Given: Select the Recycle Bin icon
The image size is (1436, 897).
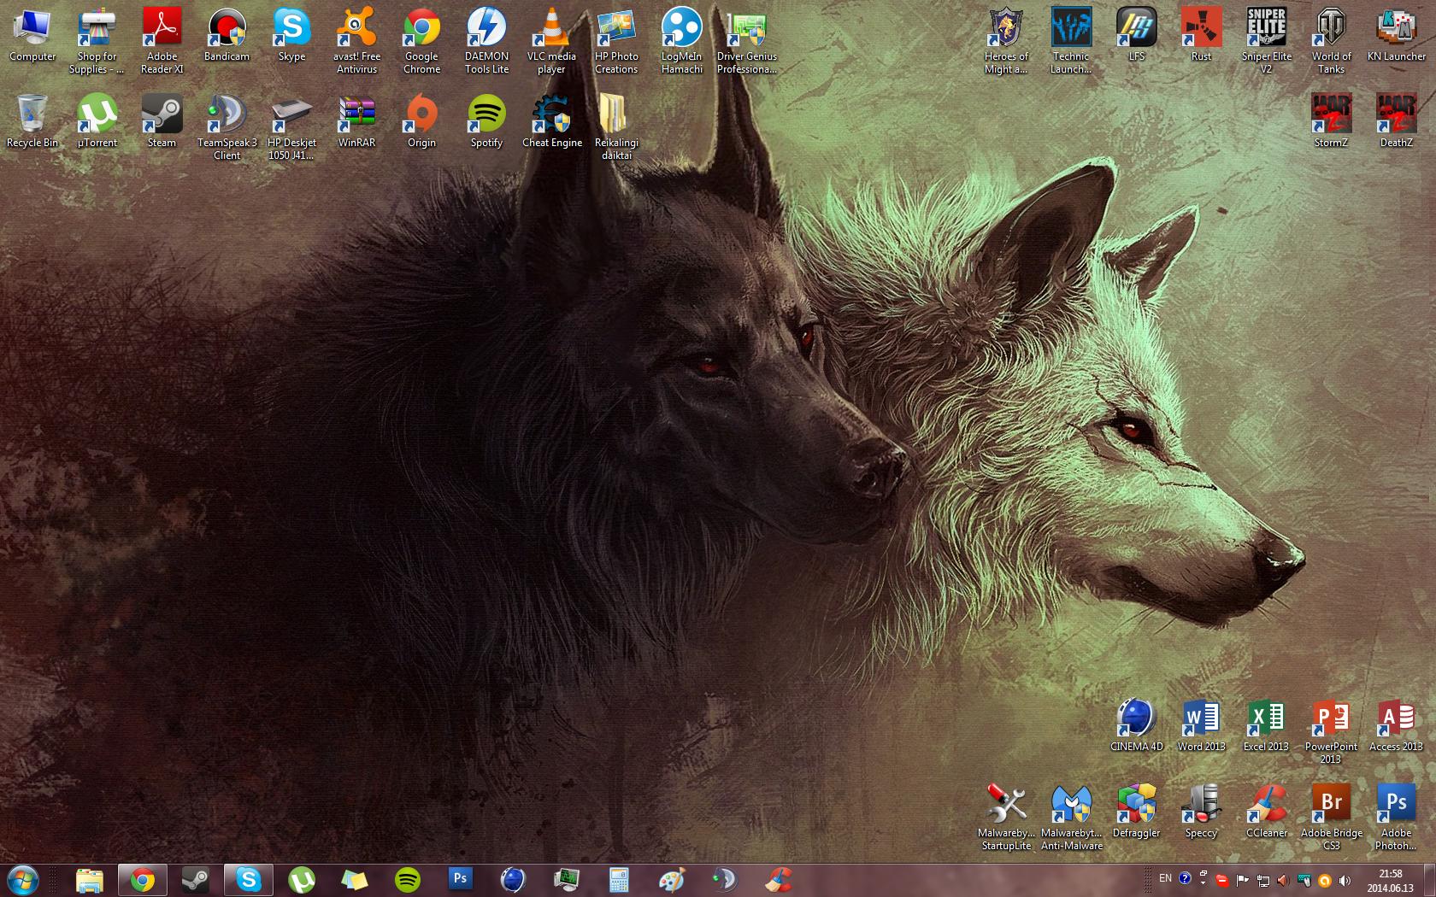Looking at the screenshot, I should (32, 122).
